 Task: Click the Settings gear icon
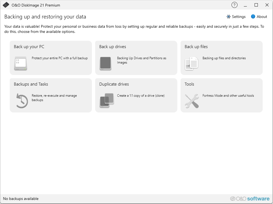pyautogui.click(x=229, y=17)
